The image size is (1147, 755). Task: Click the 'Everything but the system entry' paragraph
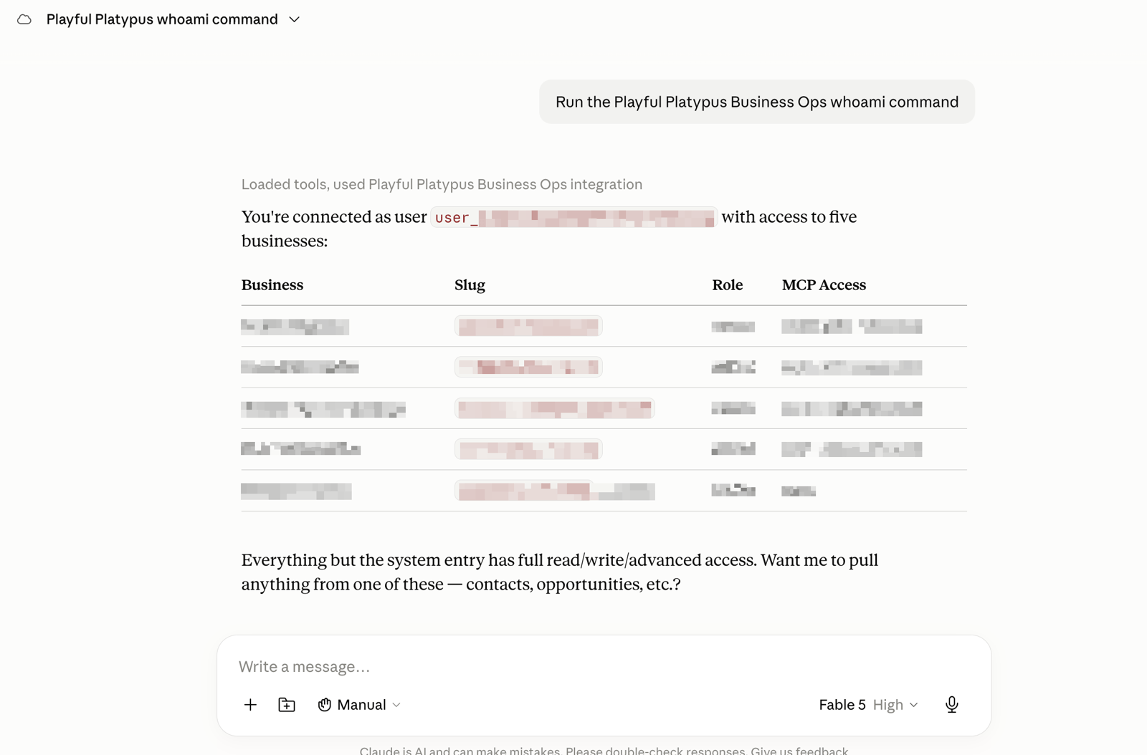pyautogui.click(x=560, y=572)
